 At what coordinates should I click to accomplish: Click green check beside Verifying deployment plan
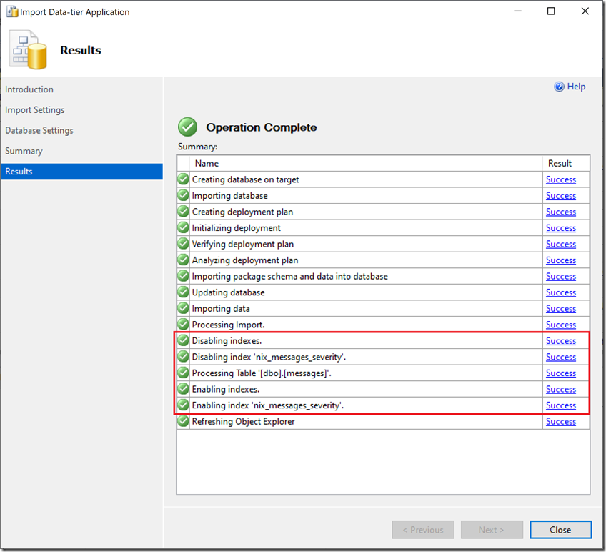point(183,244)
